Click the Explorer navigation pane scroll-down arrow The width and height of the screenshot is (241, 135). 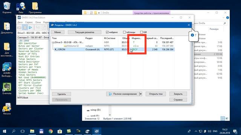click(110, 115)
